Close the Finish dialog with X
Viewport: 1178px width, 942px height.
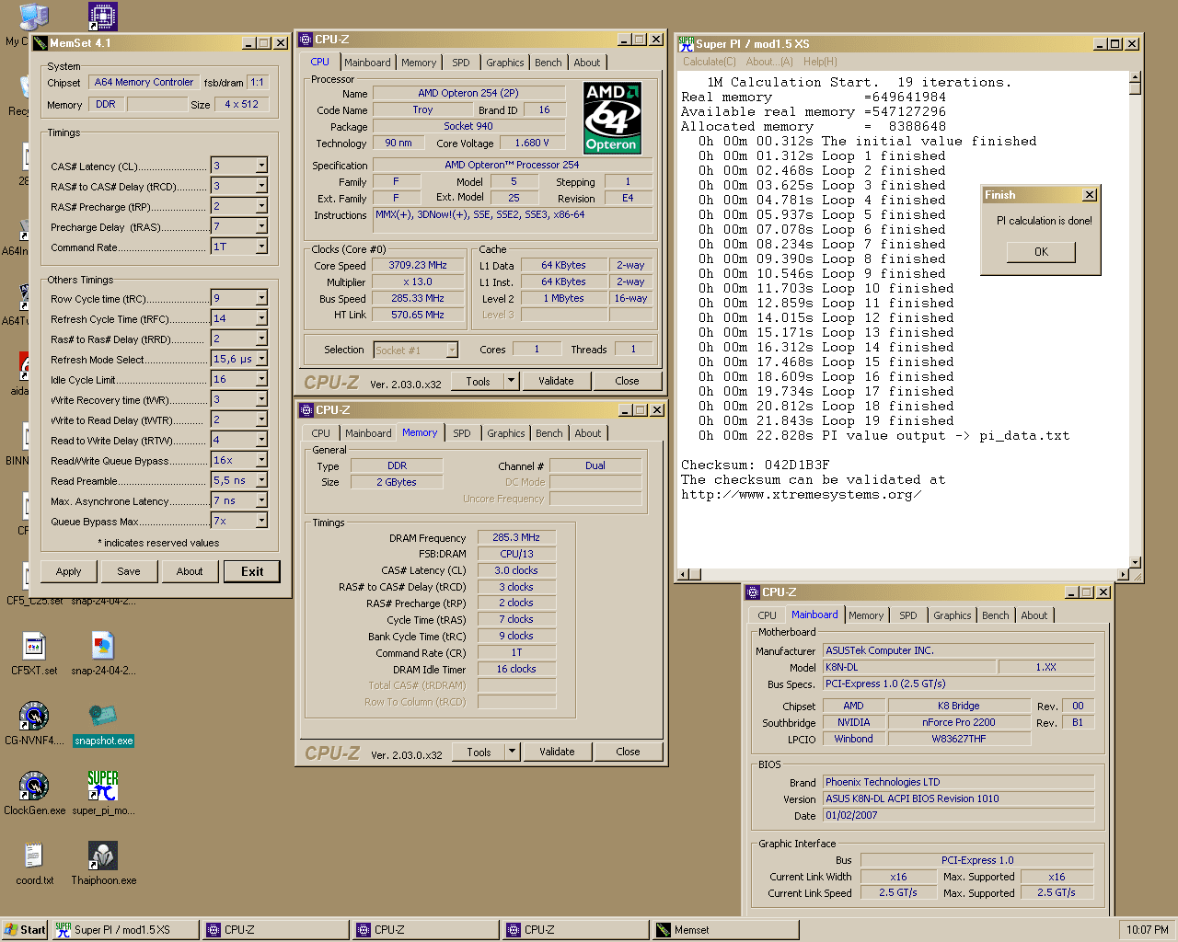(x=1090, y=195)
